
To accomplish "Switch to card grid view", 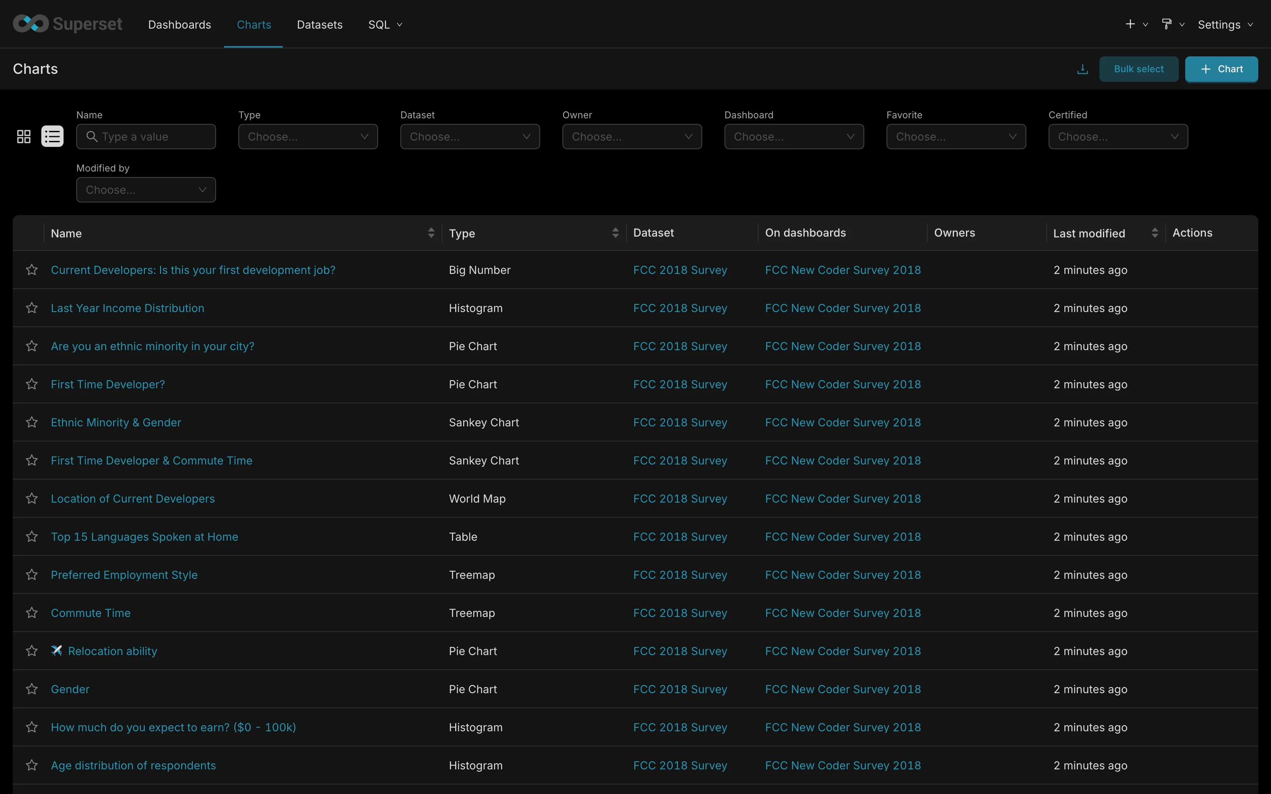I will (24, 137).
